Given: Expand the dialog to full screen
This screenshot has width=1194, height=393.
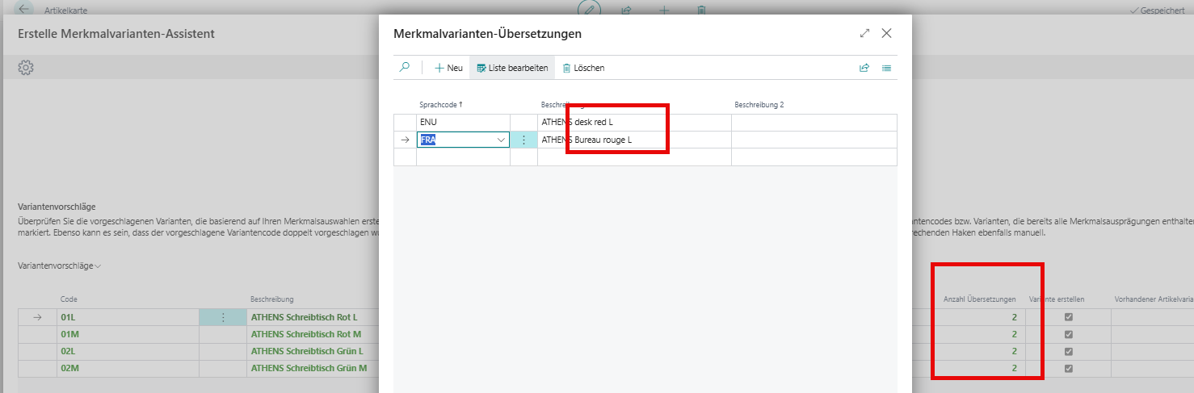Looking at the screenshot, I should point(864,34).
